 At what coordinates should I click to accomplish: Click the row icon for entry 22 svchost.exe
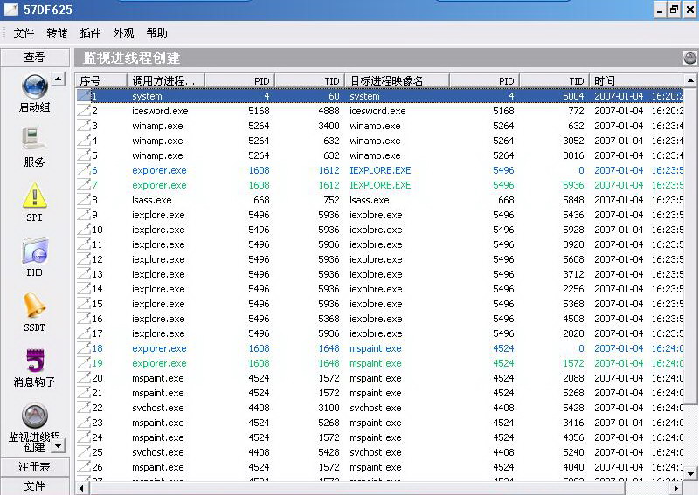(x=83, y=407)
